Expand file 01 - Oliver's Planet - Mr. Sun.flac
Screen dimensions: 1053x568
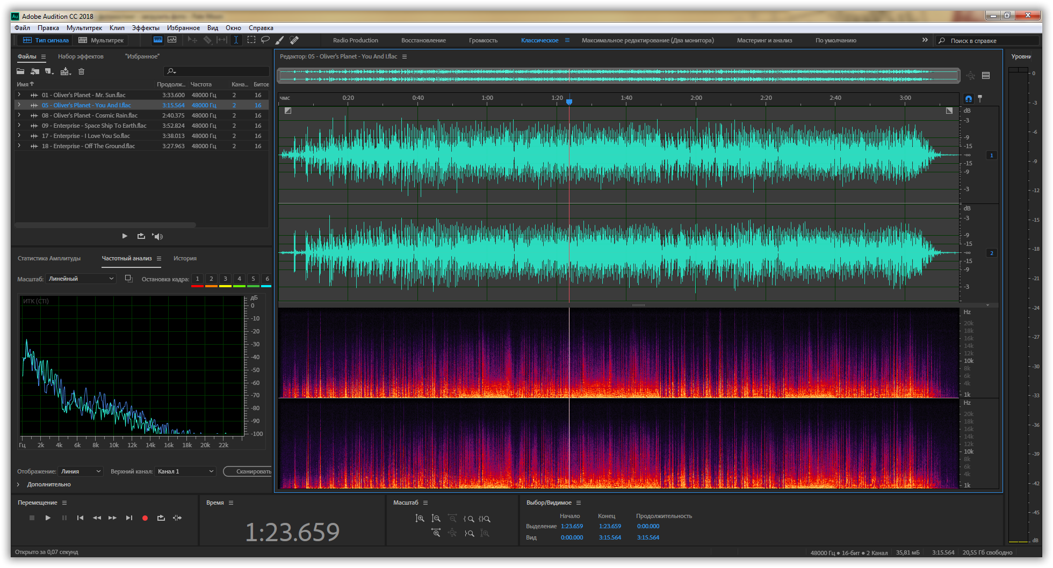19,95
